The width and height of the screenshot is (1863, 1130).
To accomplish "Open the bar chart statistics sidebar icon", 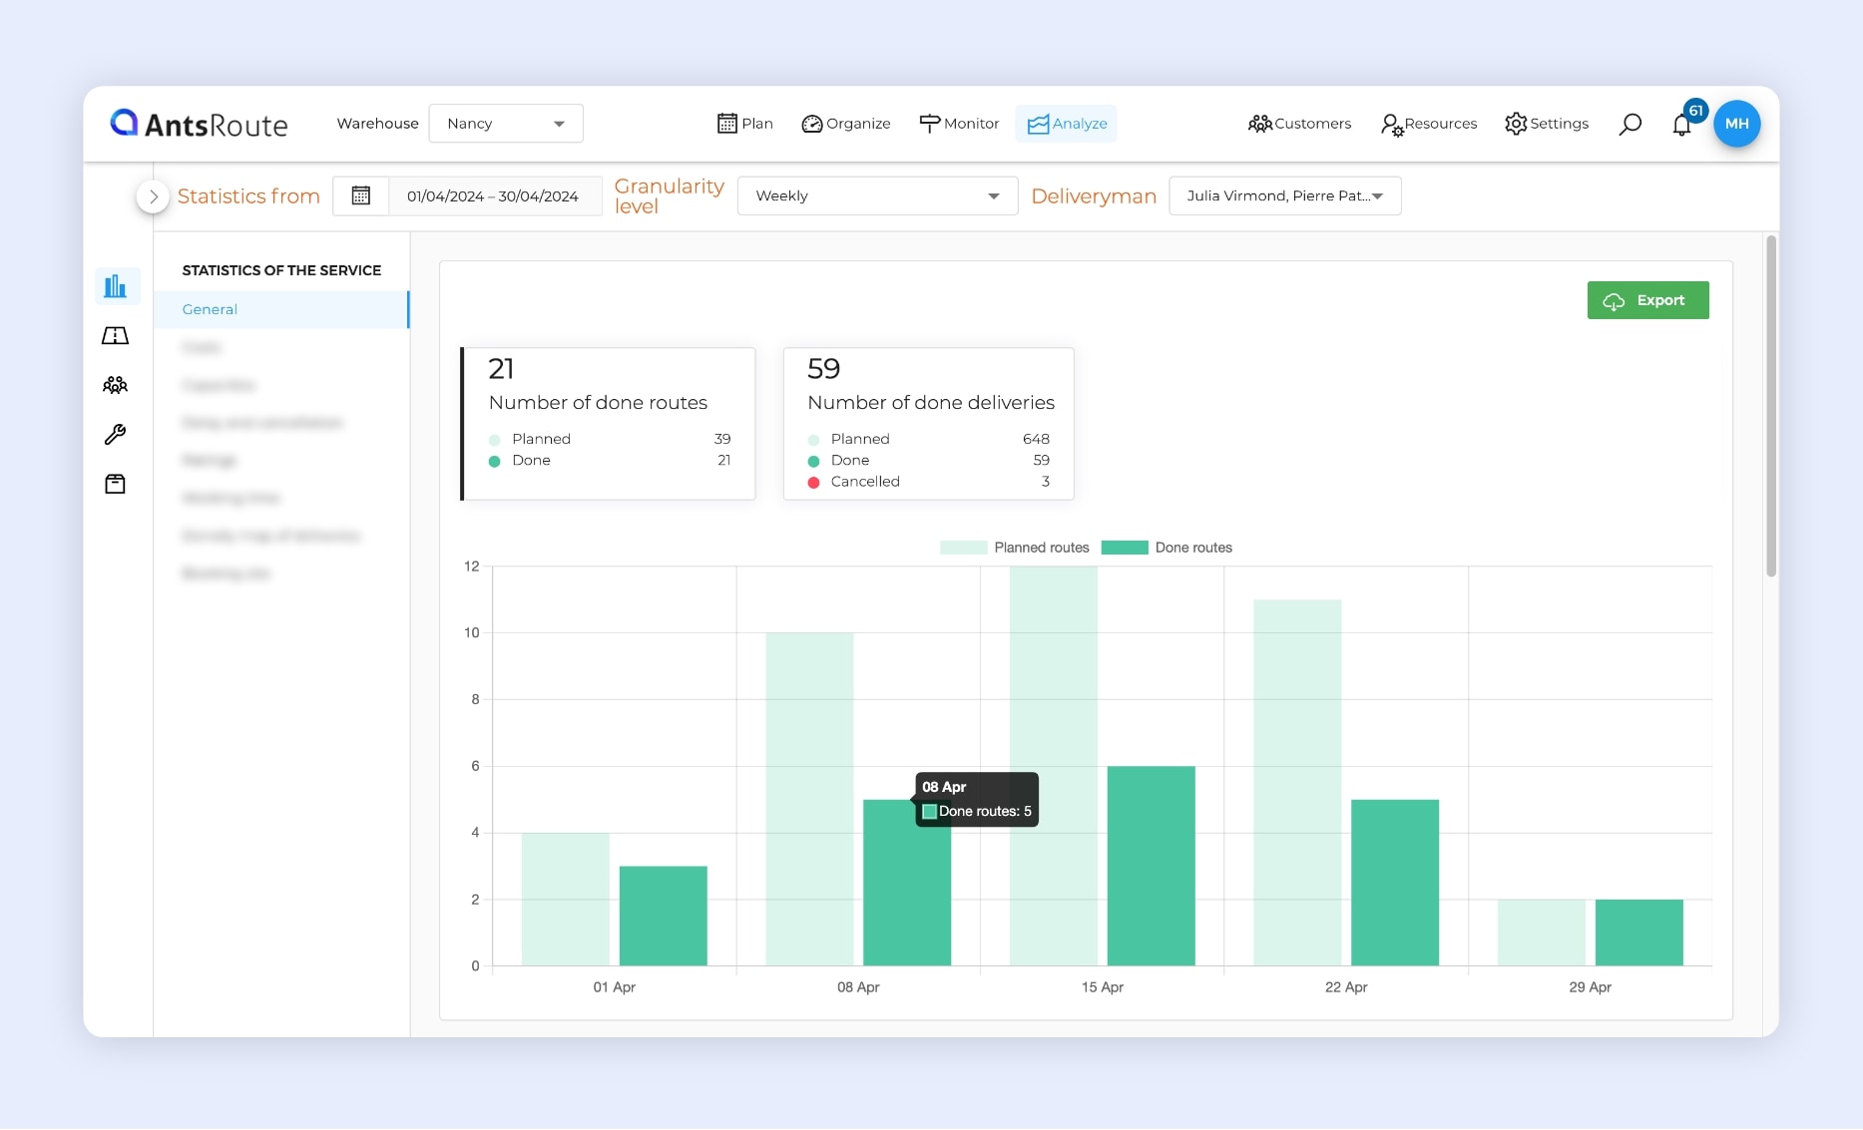I will 116,286.
